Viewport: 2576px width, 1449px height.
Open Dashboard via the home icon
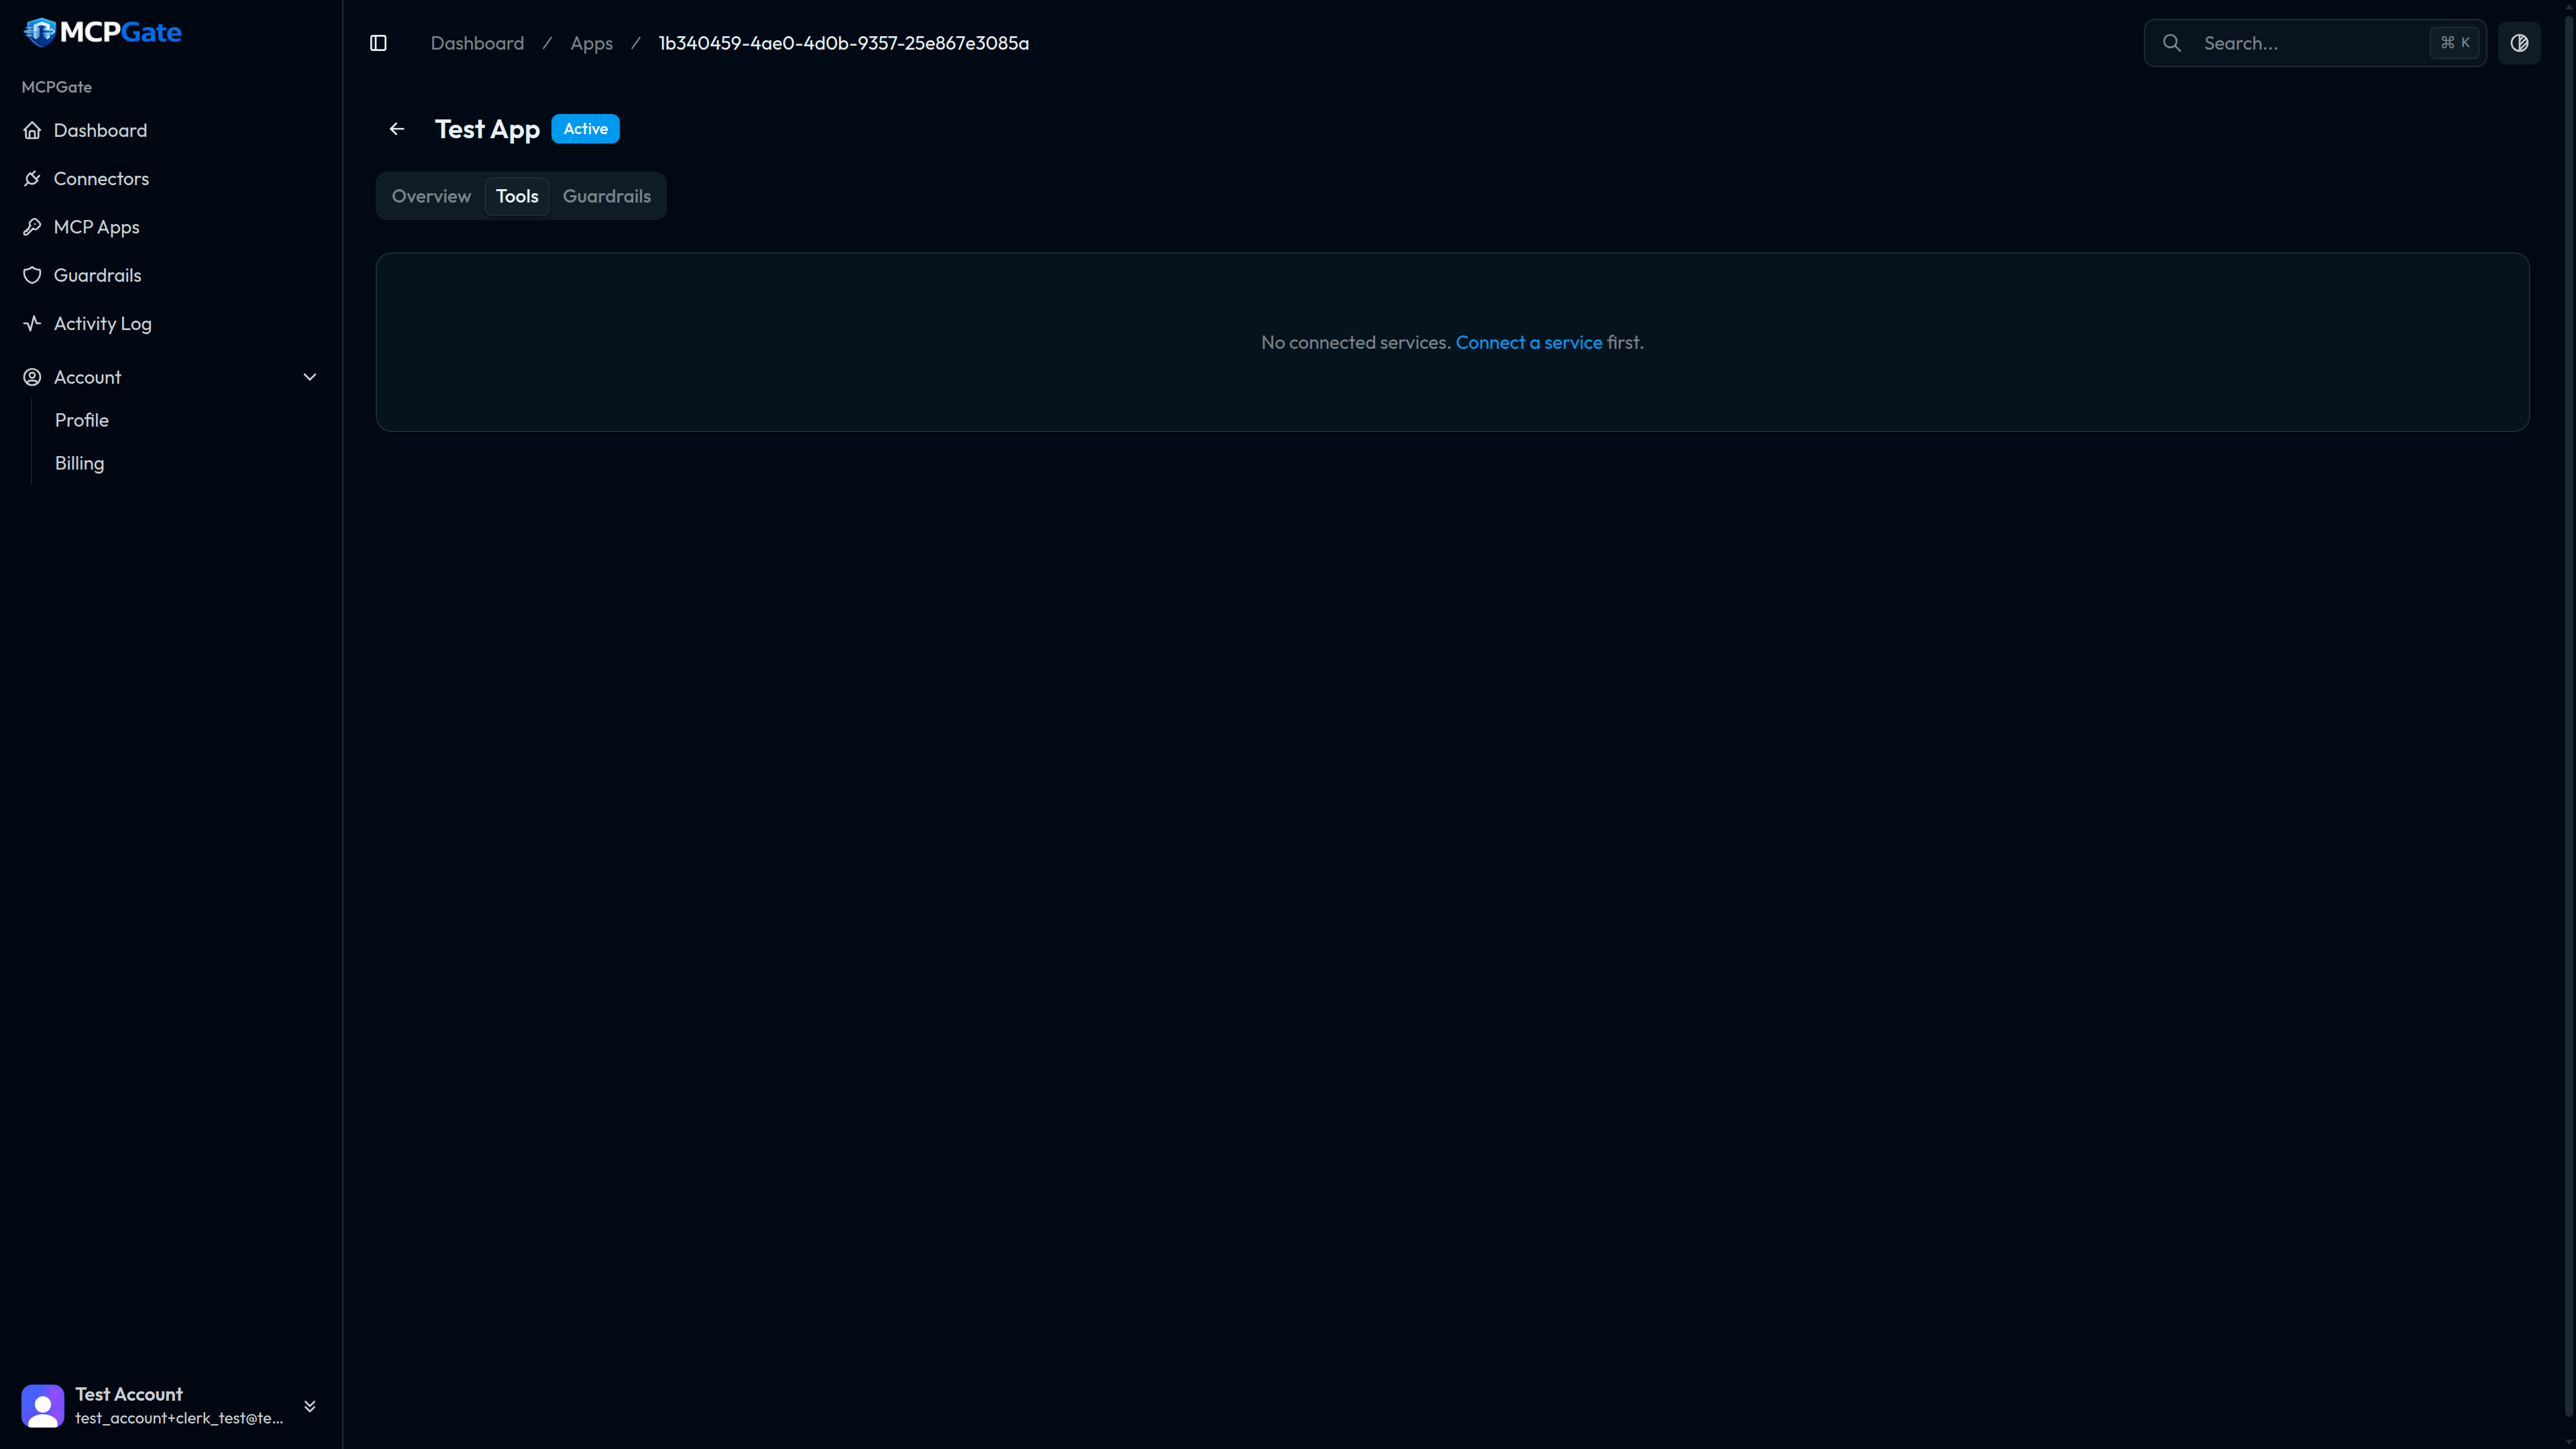pyautogui.click(x=32, y=131)
